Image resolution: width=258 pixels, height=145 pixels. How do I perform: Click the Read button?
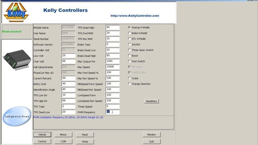(x=85, y=135)
